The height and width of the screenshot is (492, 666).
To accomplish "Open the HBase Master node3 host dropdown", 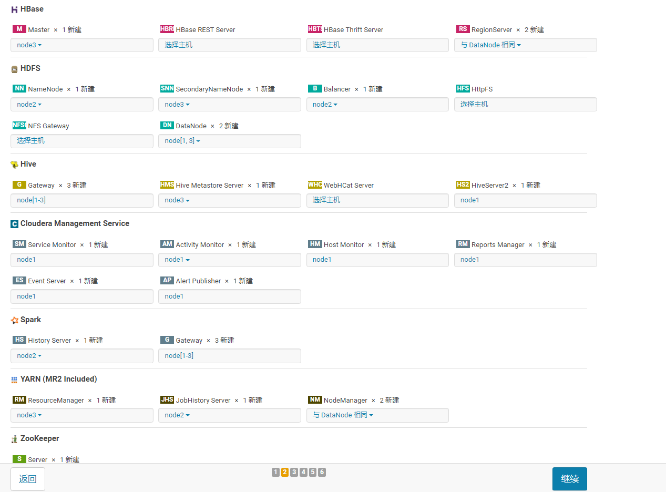I will point(82,45).
